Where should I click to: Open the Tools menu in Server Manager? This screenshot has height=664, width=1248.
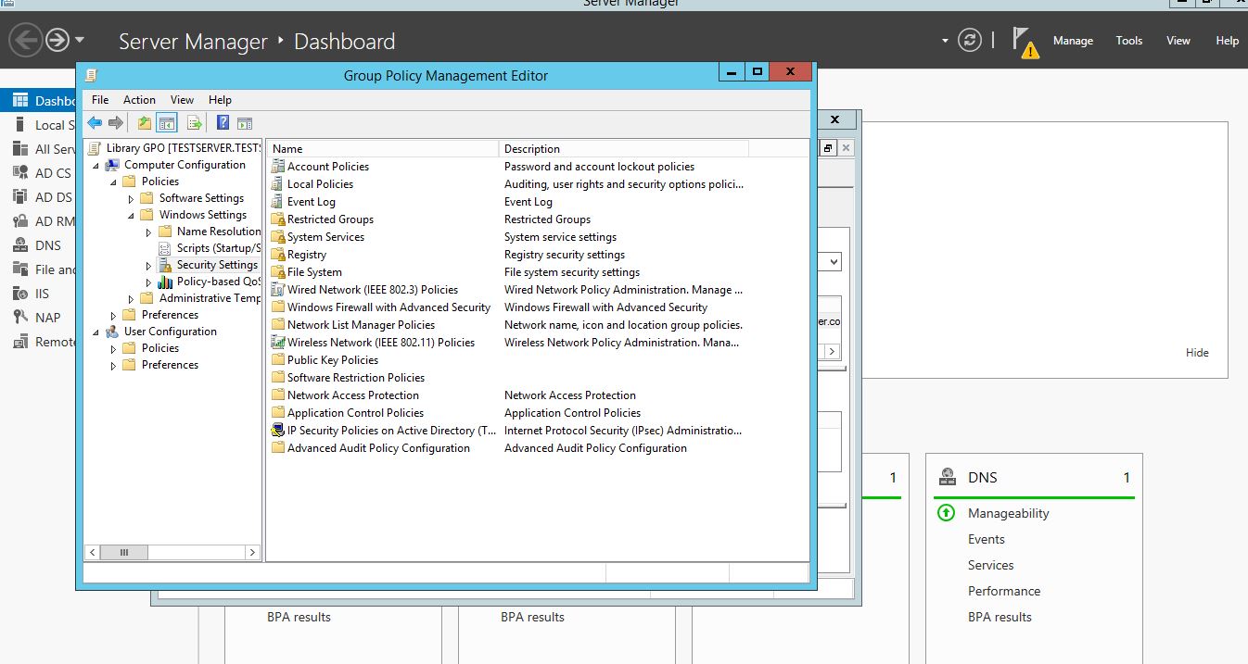pos(1129,41)
